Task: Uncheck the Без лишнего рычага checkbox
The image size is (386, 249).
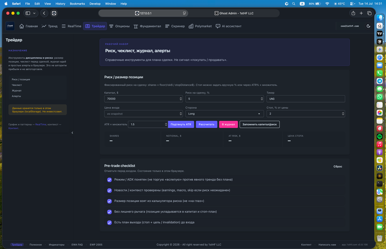Action: 109,212
